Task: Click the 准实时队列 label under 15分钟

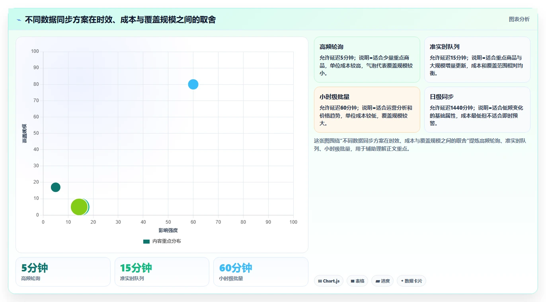Action: [x=132, y=279]
